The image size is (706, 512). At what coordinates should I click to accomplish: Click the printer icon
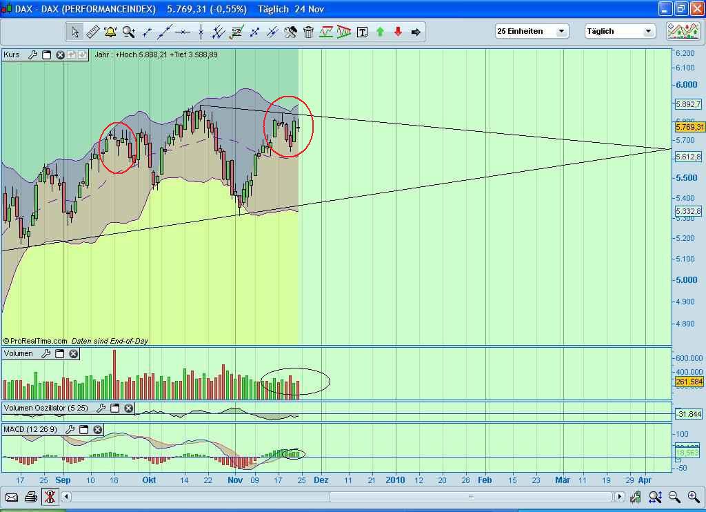[x=30, y=497]
